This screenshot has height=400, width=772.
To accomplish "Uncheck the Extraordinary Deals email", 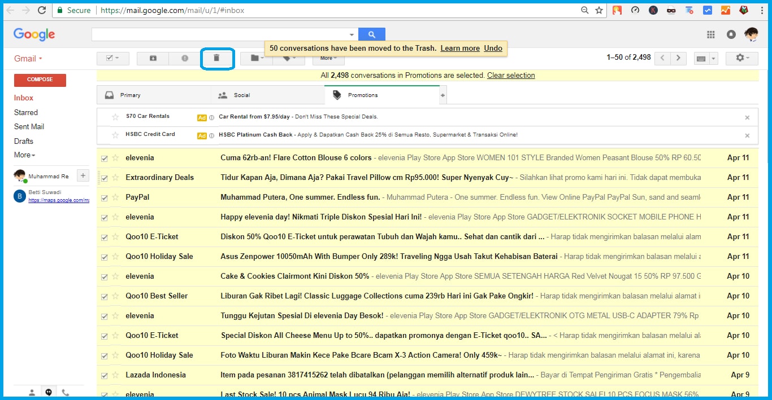I will 104,178.
